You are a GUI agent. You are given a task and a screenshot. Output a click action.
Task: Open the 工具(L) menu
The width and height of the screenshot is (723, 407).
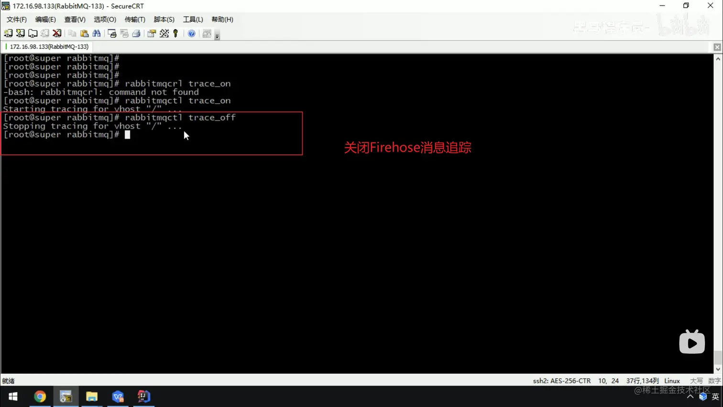point(193,20)
